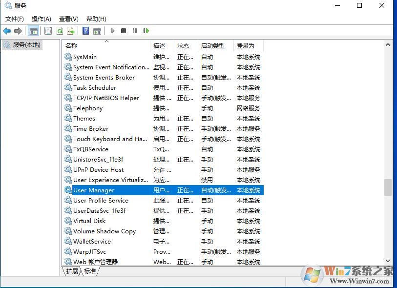Open the 文件 menu
397x288 pixels.
(x=14, y=19)
